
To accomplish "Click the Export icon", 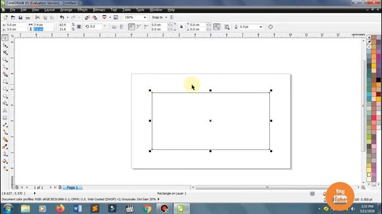I will click(x=94, y=17).
